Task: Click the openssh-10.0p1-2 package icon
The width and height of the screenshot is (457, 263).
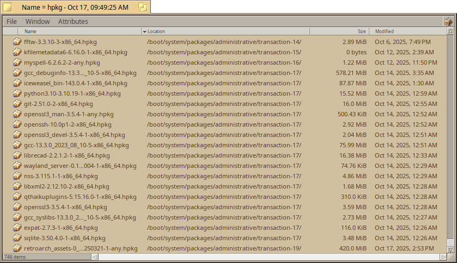Action: [x=17, y=124]
